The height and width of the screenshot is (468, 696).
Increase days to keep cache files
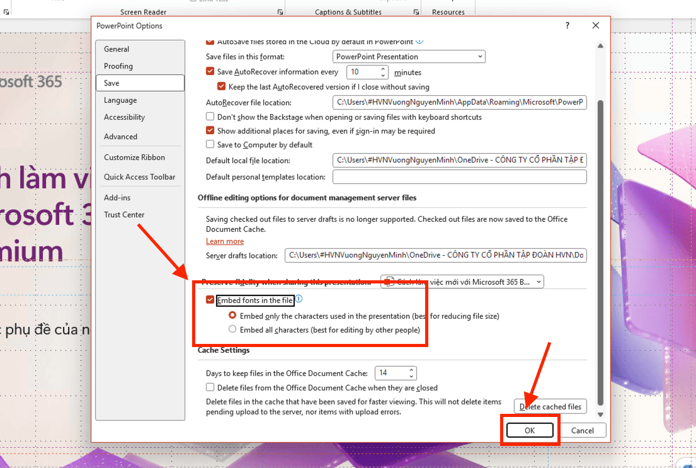click(x=411, y=370)
